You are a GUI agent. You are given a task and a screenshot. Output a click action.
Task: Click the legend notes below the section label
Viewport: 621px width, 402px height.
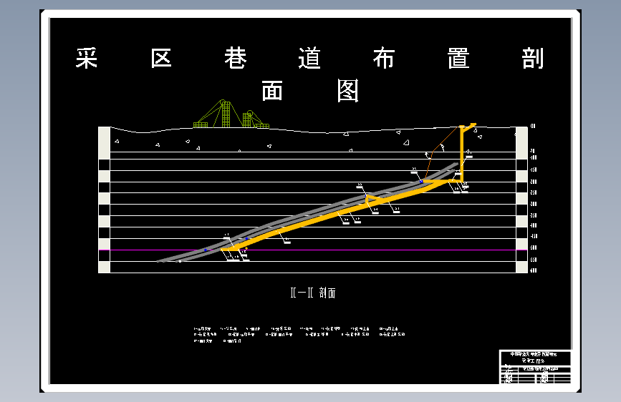coord(299,335)
